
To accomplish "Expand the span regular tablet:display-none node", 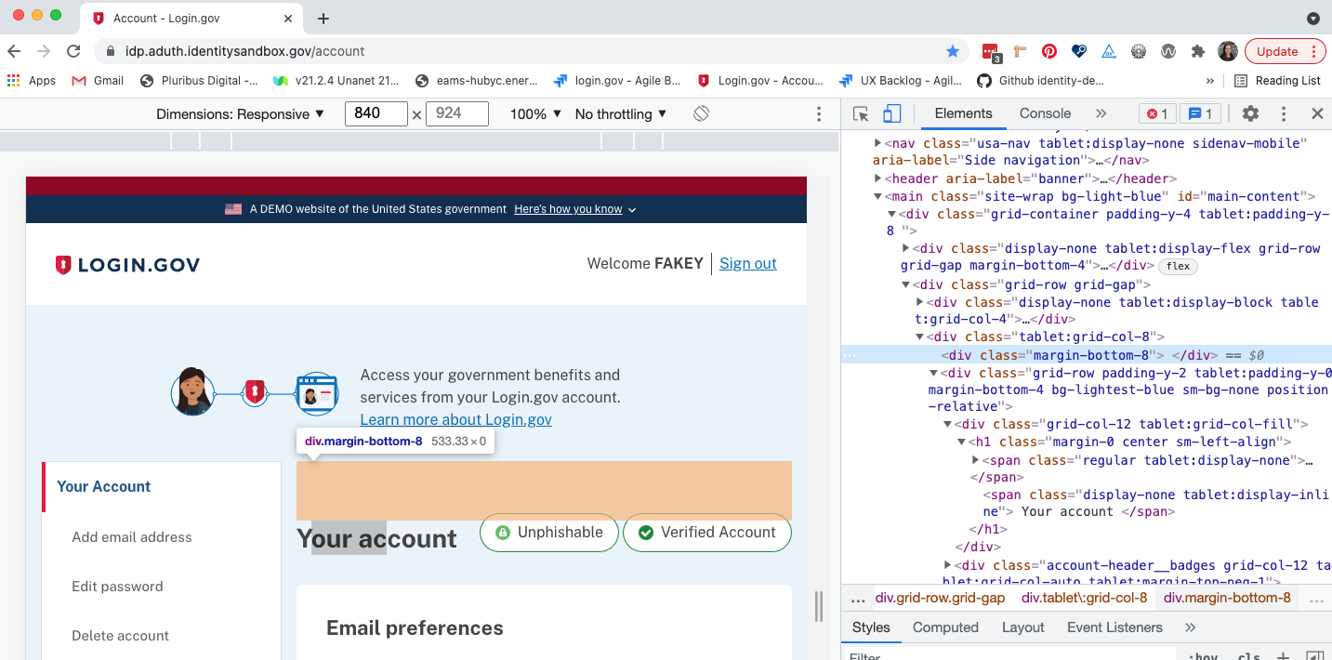I will click(976, 460).
